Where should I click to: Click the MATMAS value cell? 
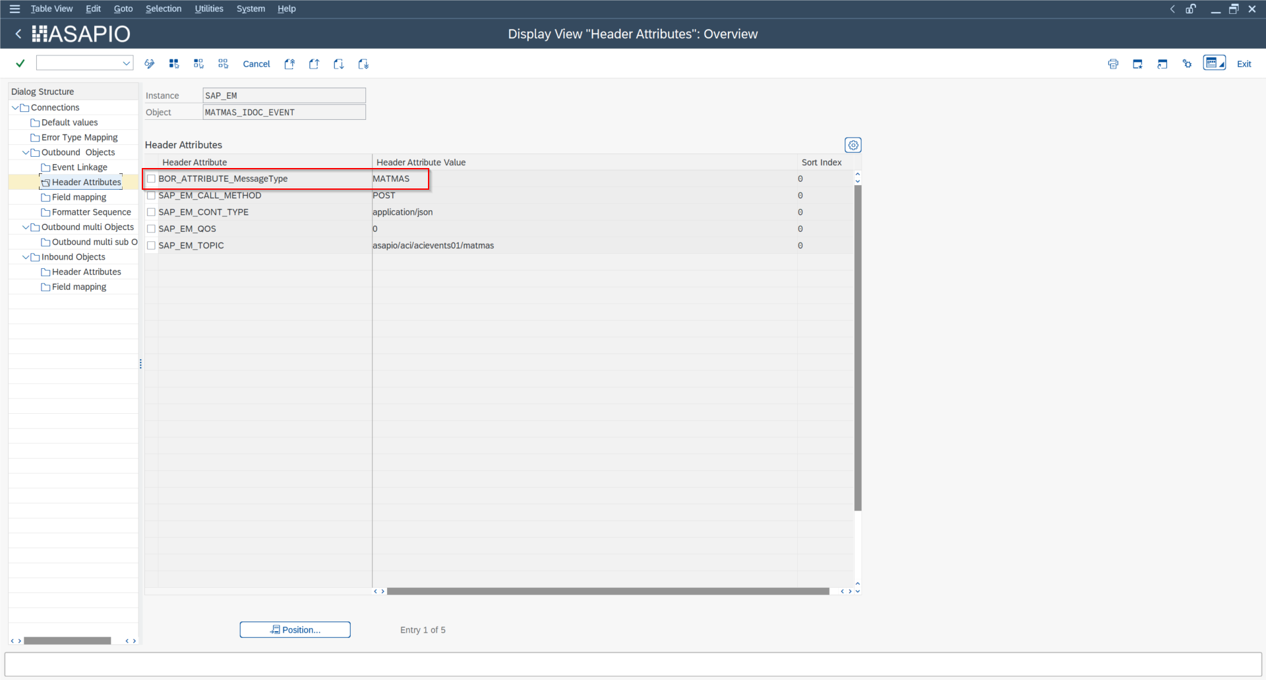coord(585,179)
